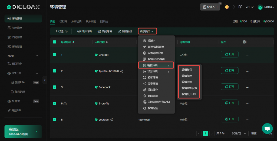The image size is (277, 141).
Task: Choose 删除环境 from the menu
Action: point(153,96)
